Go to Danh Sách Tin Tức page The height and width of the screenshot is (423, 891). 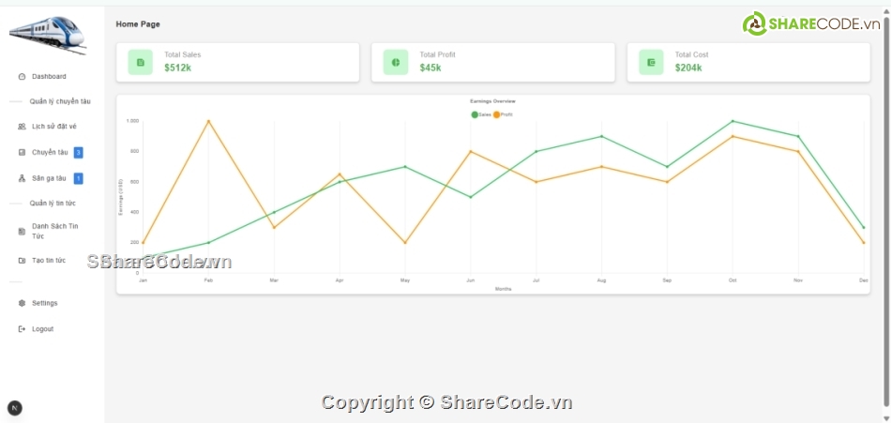coord(54,231)
